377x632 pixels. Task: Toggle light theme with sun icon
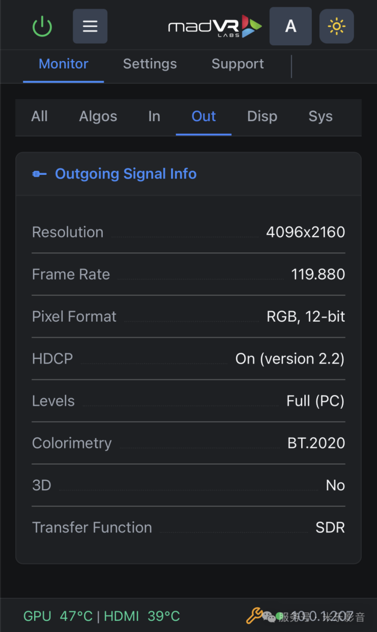(x=336, y=26)
